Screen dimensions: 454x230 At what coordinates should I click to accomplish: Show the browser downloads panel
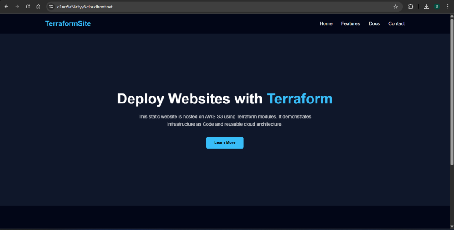coord(426,7)
